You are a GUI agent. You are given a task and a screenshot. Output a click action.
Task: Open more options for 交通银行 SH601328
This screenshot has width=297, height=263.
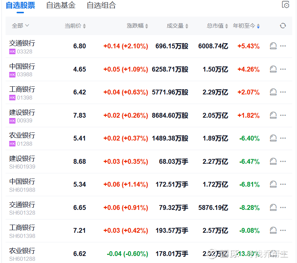click(x=283, y=207)
